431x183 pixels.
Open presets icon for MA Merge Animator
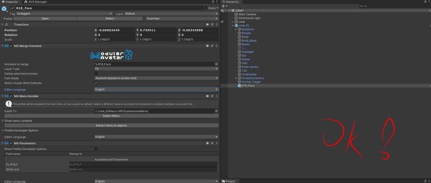pyautogui.click(x=212, y=46)
